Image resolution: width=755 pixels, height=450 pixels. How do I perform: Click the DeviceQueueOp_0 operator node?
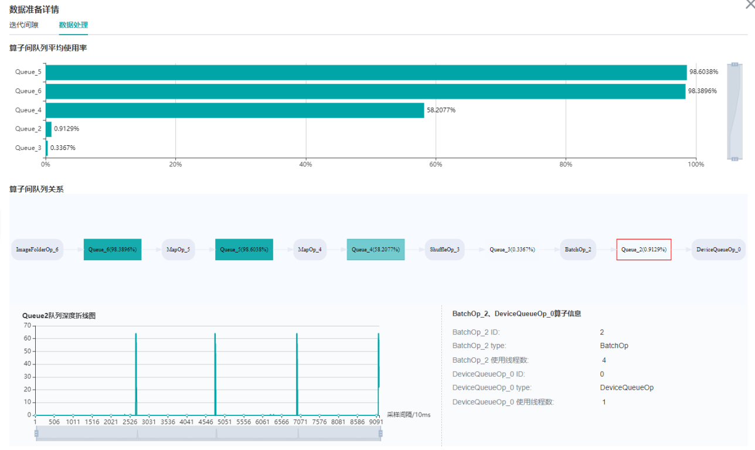click(x=718, y=250)
